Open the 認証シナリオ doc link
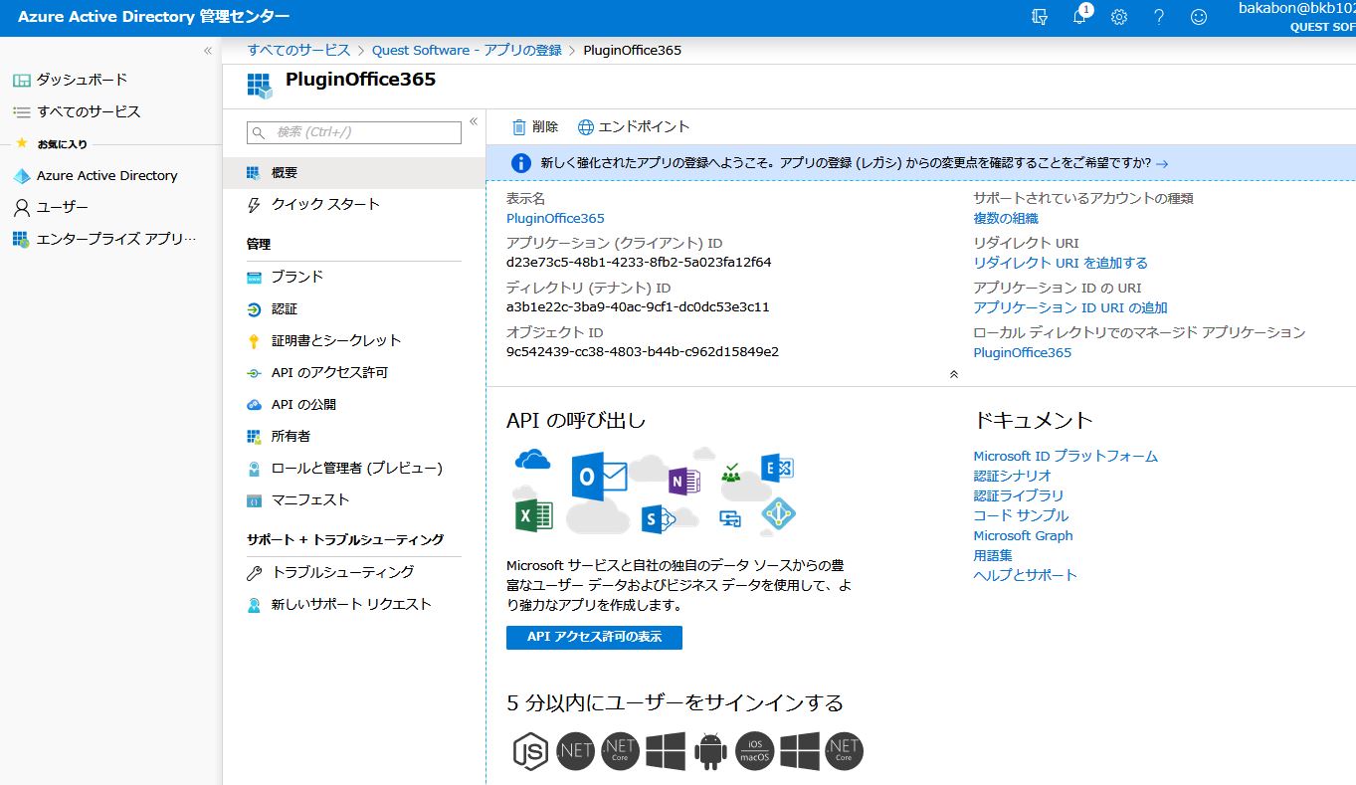The image size is (1356, 785). pos(1013,476)
